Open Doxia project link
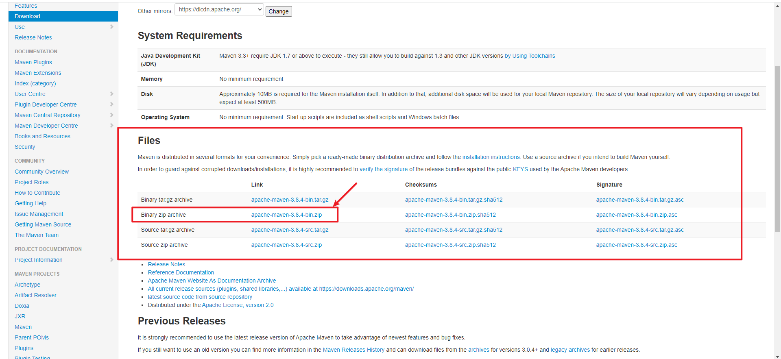 22,306
